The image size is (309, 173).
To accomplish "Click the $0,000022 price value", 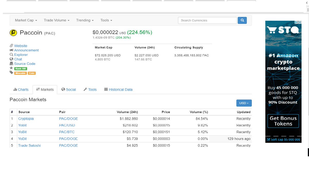I will point(105,33).
